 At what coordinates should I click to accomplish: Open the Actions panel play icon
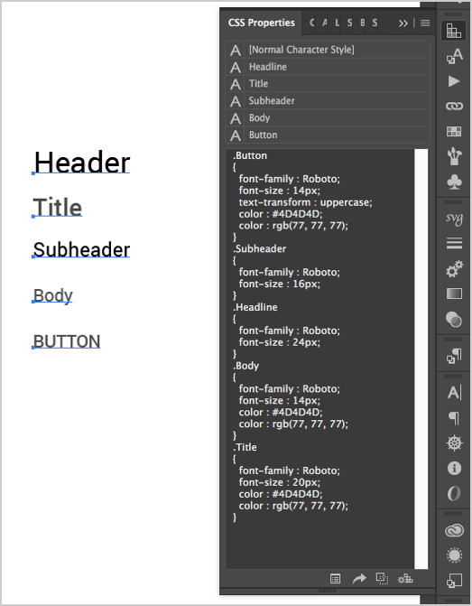tap(454, 81)
